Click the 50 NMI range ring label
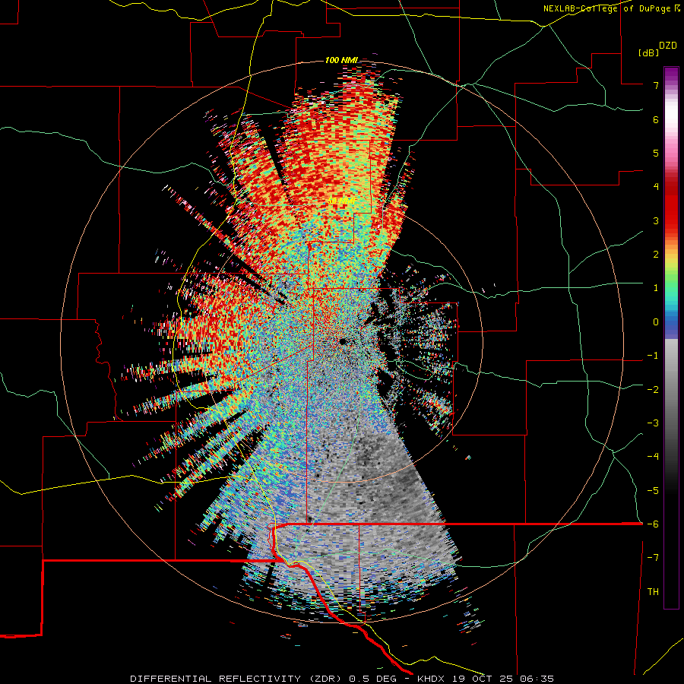The height and width of the screenshot is (684, 684). [x=341, y=201]
